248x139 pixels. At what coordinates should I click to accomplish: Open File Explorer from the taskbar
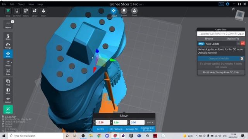(x=91, y=136)
